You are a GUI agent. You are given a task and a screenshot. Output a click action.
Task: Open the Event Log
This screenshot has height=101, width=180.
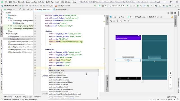point(172,97)
